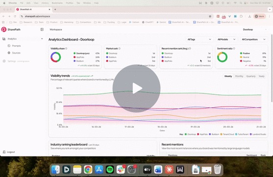The image size is (273, 177).
Task: Close the SharePath AI browser tab
Action: click(x=50, y=9)
